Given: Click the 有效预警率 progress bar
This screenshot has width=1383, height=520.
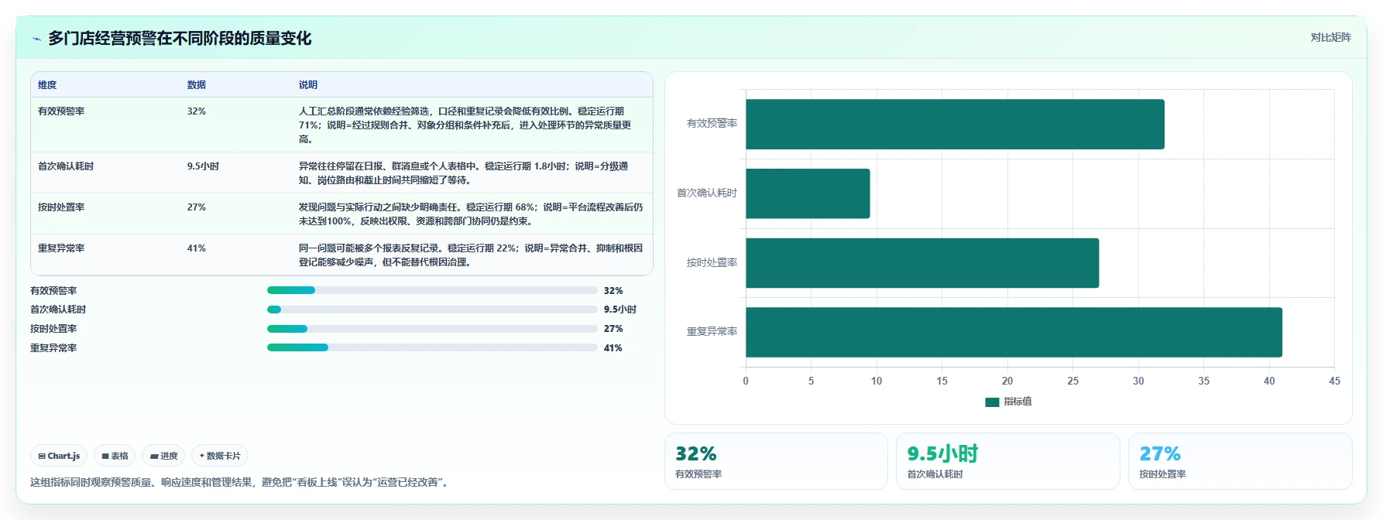Looking at the screenshot, I should (x=432, y=290).
